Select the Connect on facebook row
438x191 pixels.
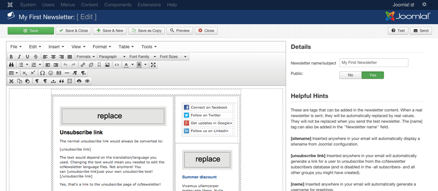point(208,107)
